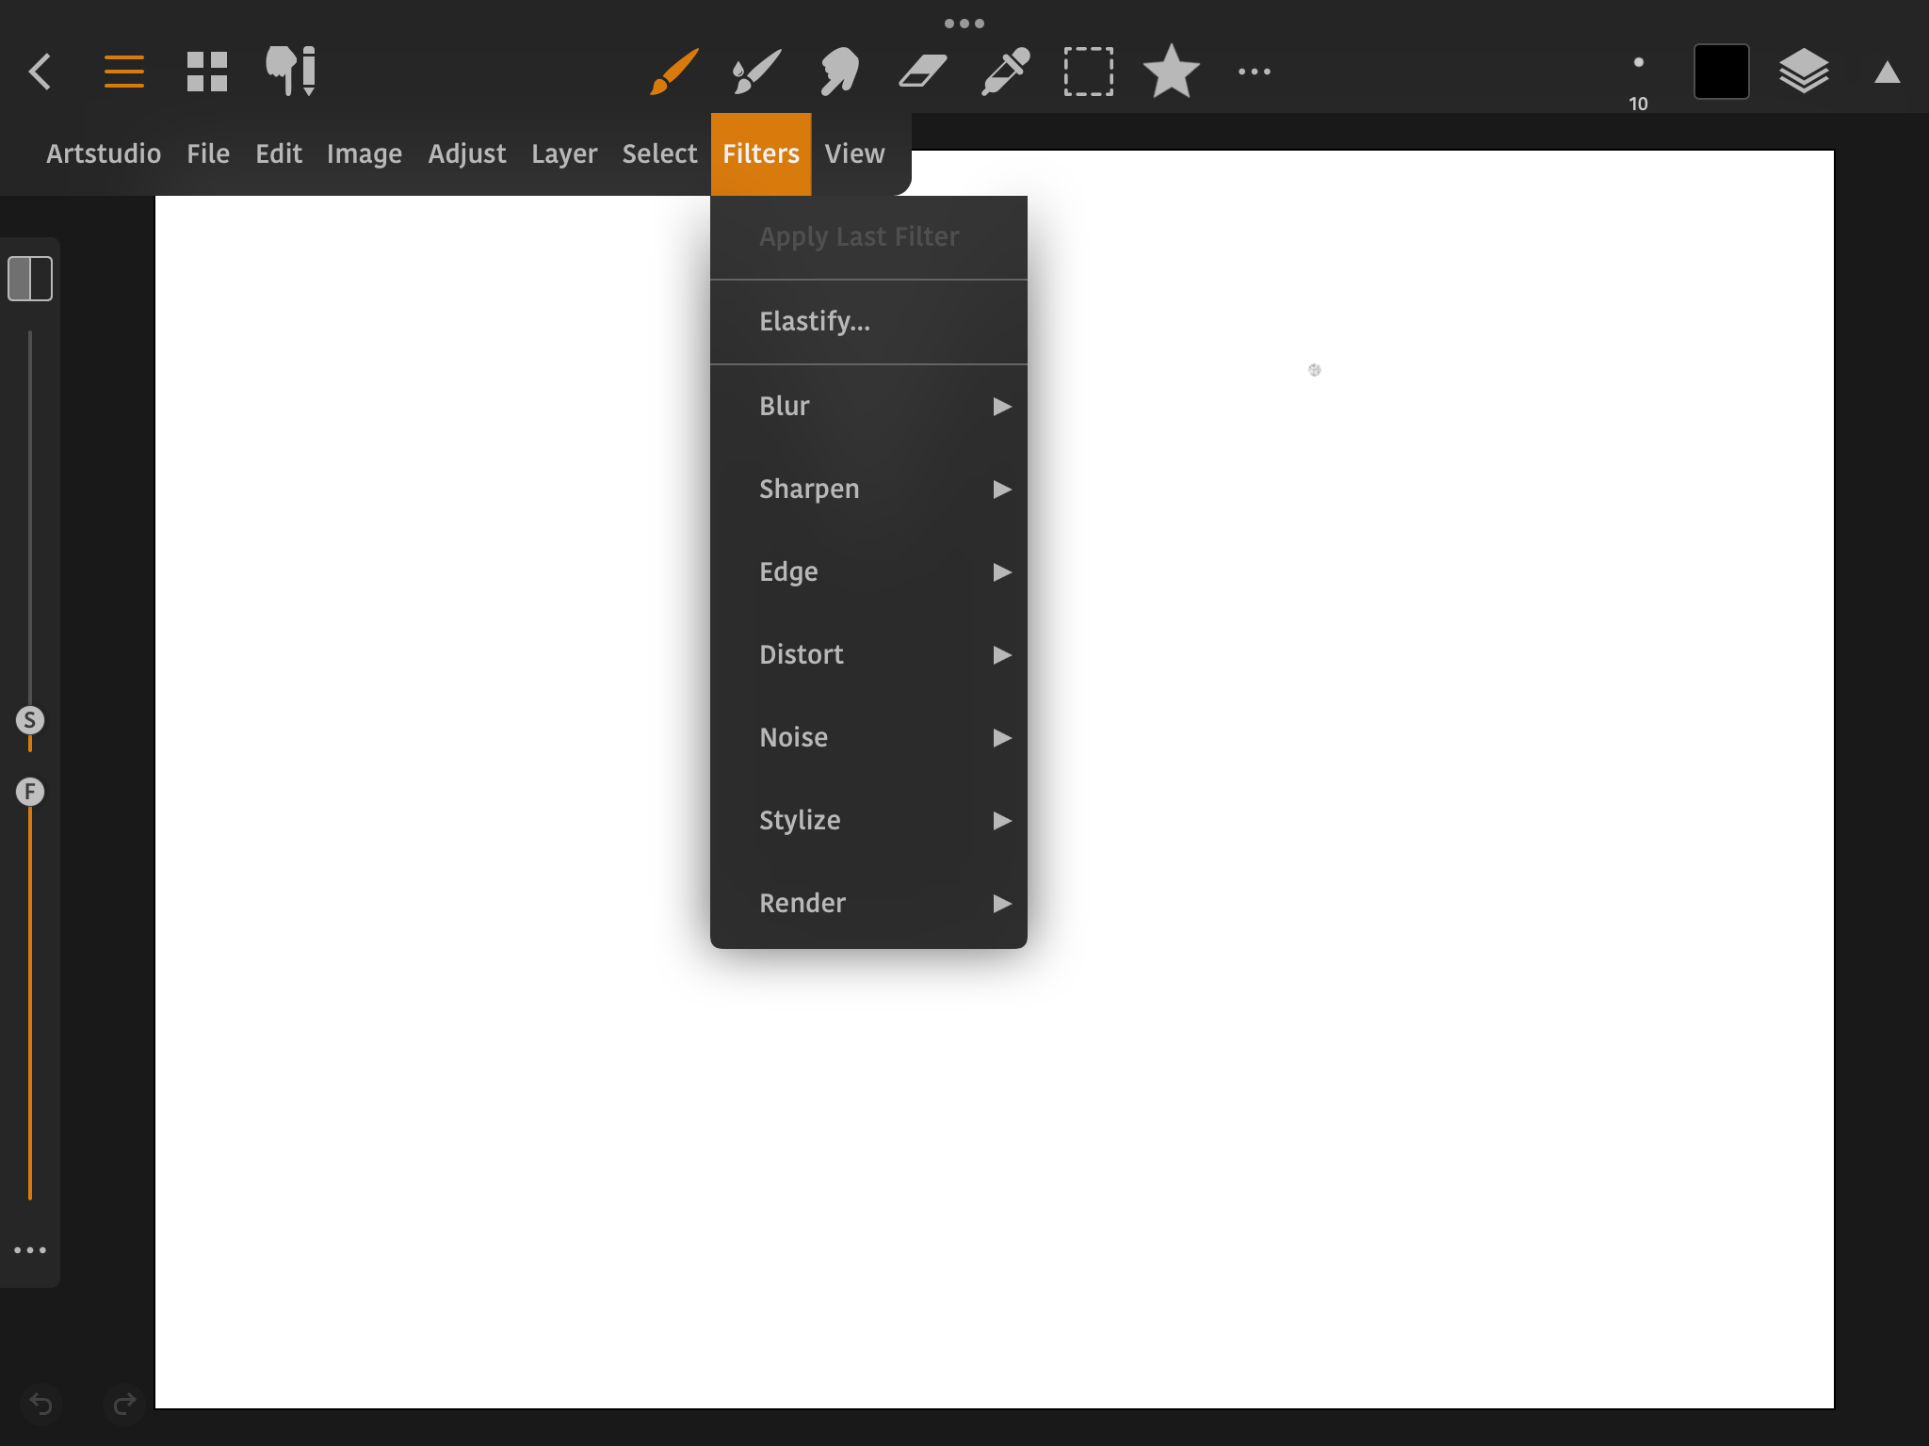Collapse toolbar with the triangle button
Screen dimensions: 1929x1446
(x=1887, y=72)
